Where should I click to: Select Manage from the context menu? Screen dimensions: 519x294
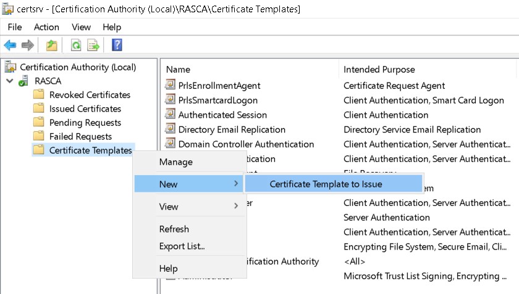click(x=175, y=162)
